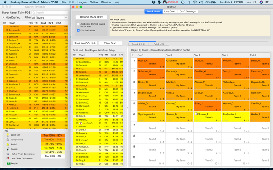Click the Resume Mock Draft button
273x170 pixels.
tap(91, 17)
